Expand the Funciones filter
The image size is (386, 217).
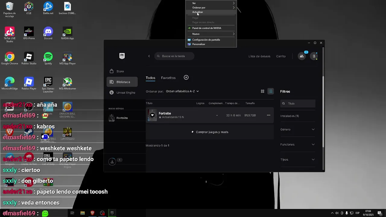[298, 144]
